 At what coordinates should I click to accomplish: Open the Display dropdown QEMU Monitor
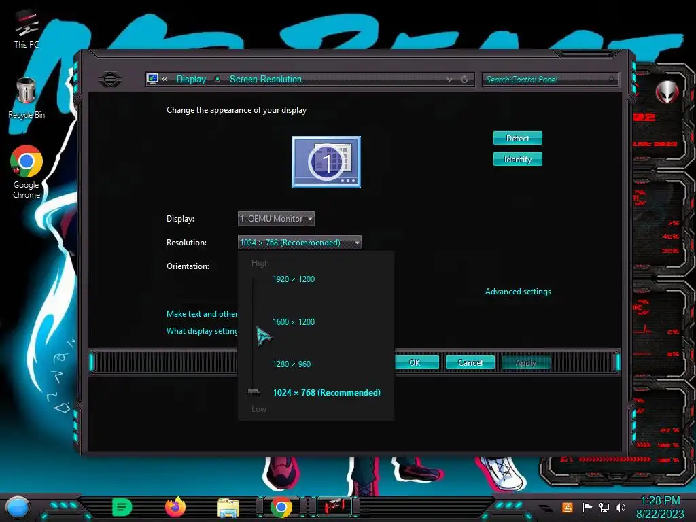[276, 218]
